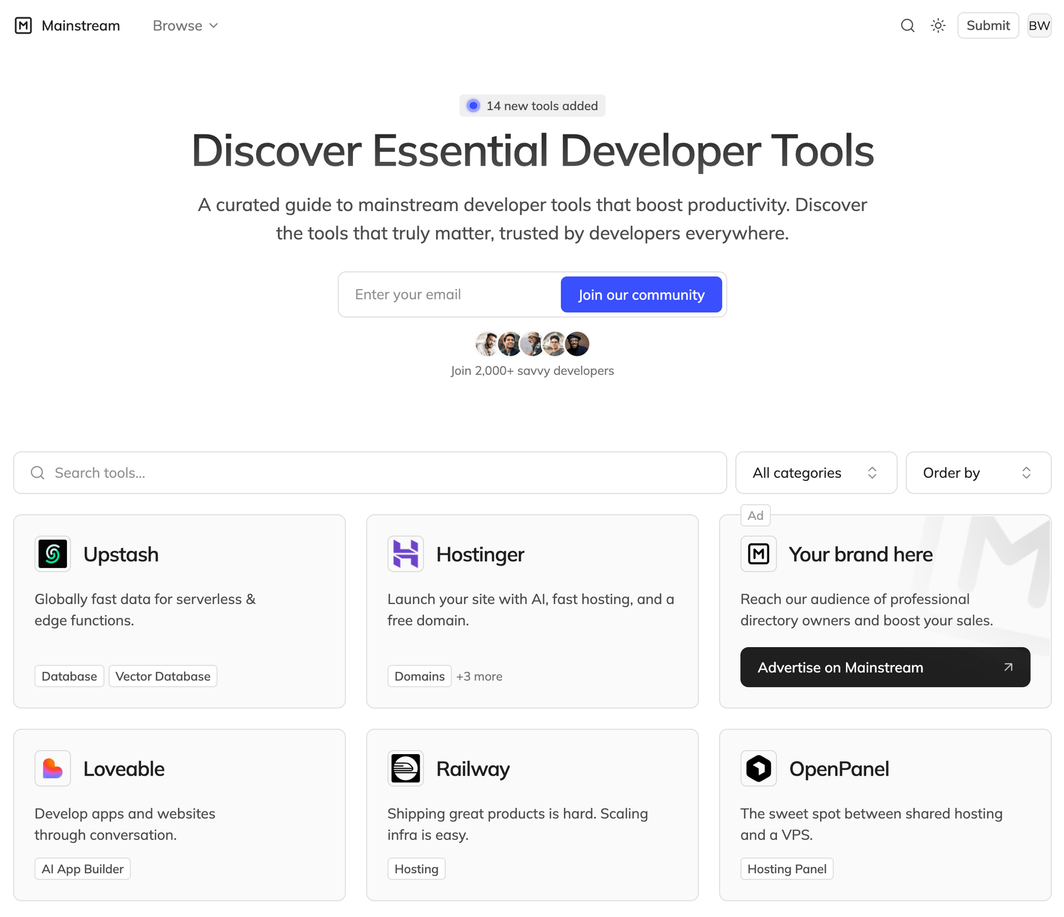The width and height of the screenshot is (1064, 917).
Task: Toggle the light/dark theme sun icon
Action: [x=938, y=25]
